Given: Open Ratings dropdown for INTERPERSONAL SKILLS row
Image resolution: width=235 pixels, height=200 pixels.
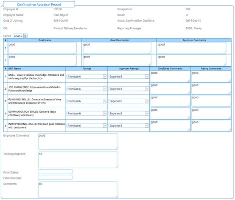Looking at the screenshot, I should pos(87,126).
